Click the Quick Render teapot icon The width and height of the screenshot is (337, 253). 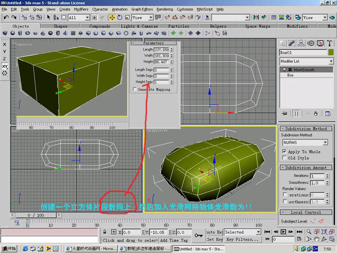point(332,17)
